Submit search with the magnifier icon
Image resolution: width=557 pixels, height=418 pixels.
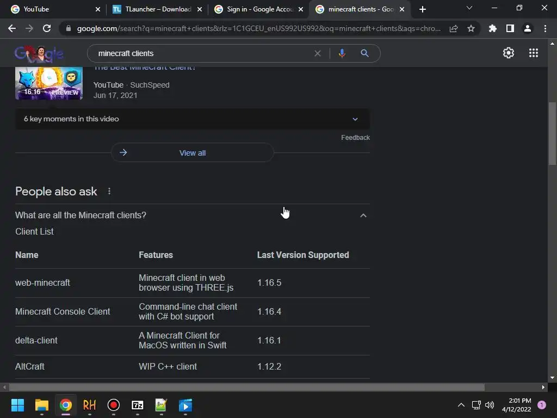pyautogui.click(x=364, y=53)
